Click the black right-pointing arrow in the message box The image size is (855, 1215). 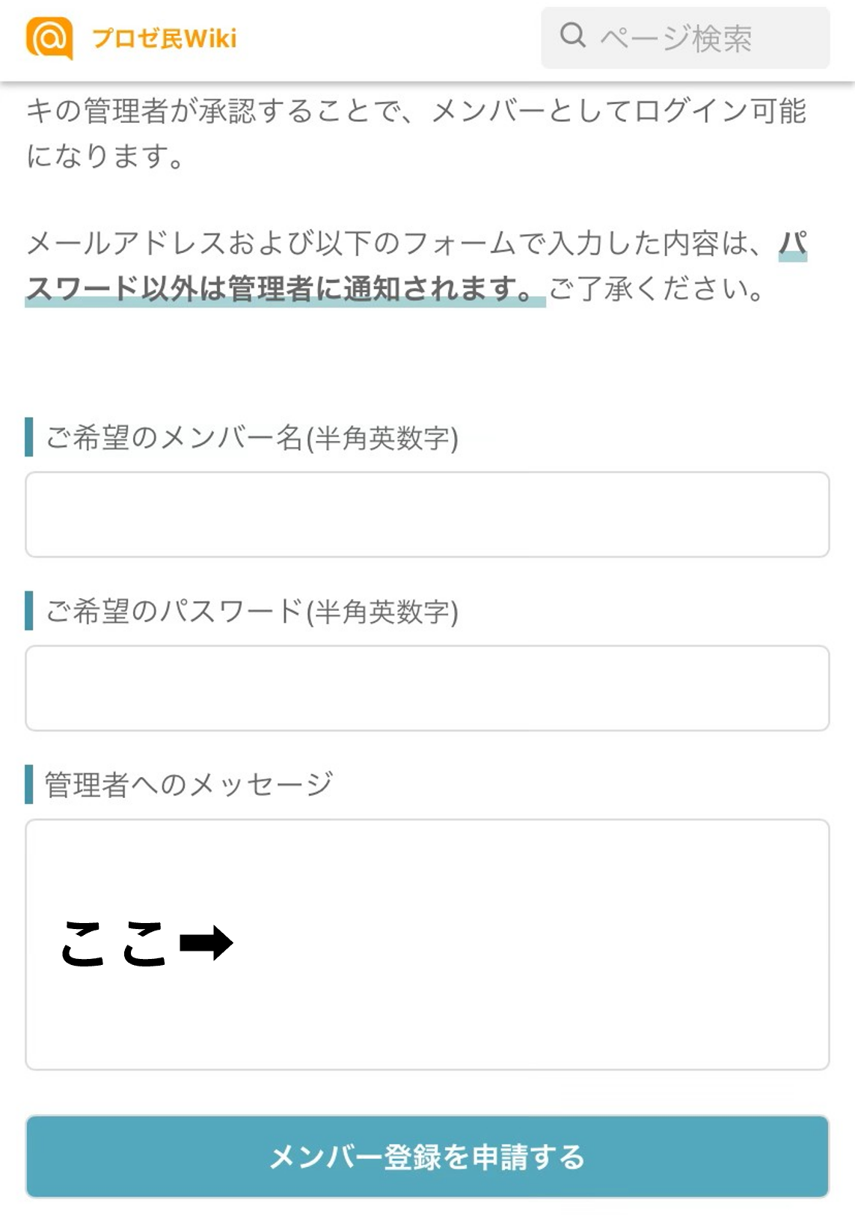206,943
